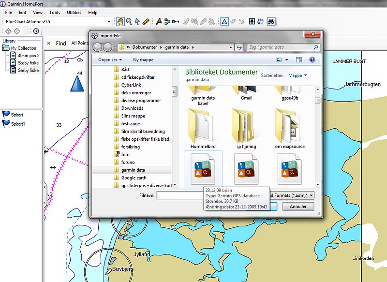Expand the garmin data breadcrumb arrow
Screen dimensions: 387x282
point(193,47)
